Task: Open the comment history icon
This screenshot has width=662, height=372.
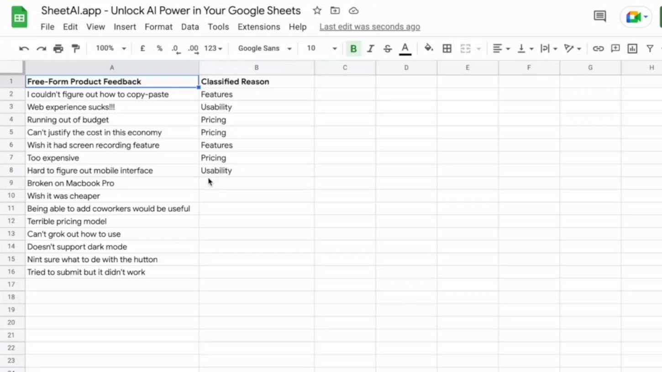Action: click(x=600, y=16)
